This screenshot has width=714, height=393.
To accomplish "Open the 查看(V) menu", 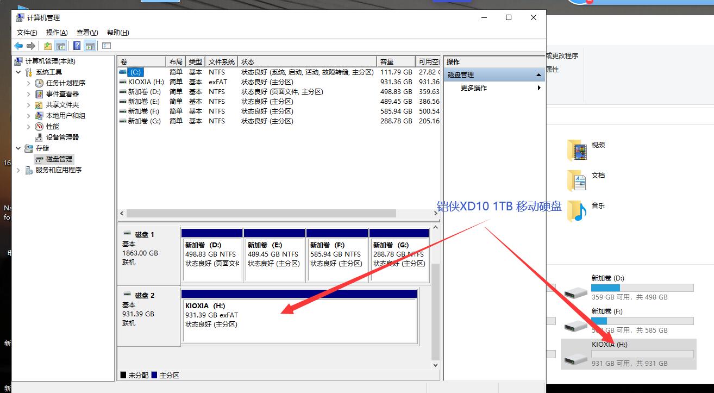I will tap(87, 33).
